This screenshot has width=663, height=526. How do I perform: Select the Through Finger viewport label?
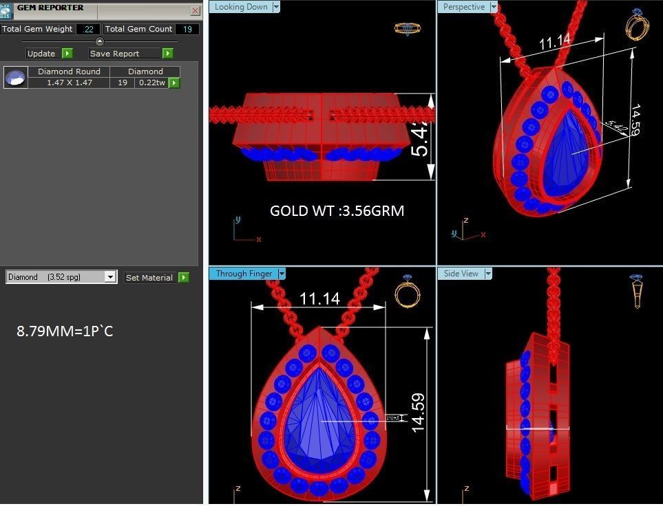tap(244, 274)
